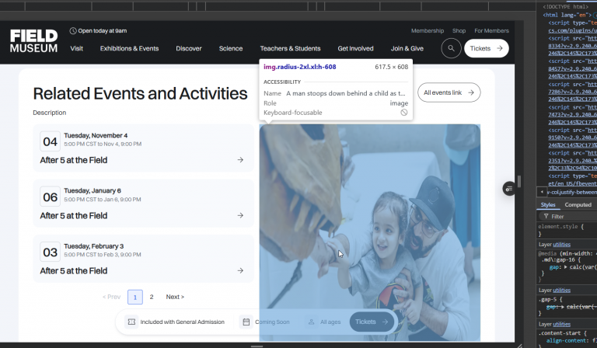Expand the gap value triangle under .md:gap-16
597x348 pixels.
tap(565, 267)
